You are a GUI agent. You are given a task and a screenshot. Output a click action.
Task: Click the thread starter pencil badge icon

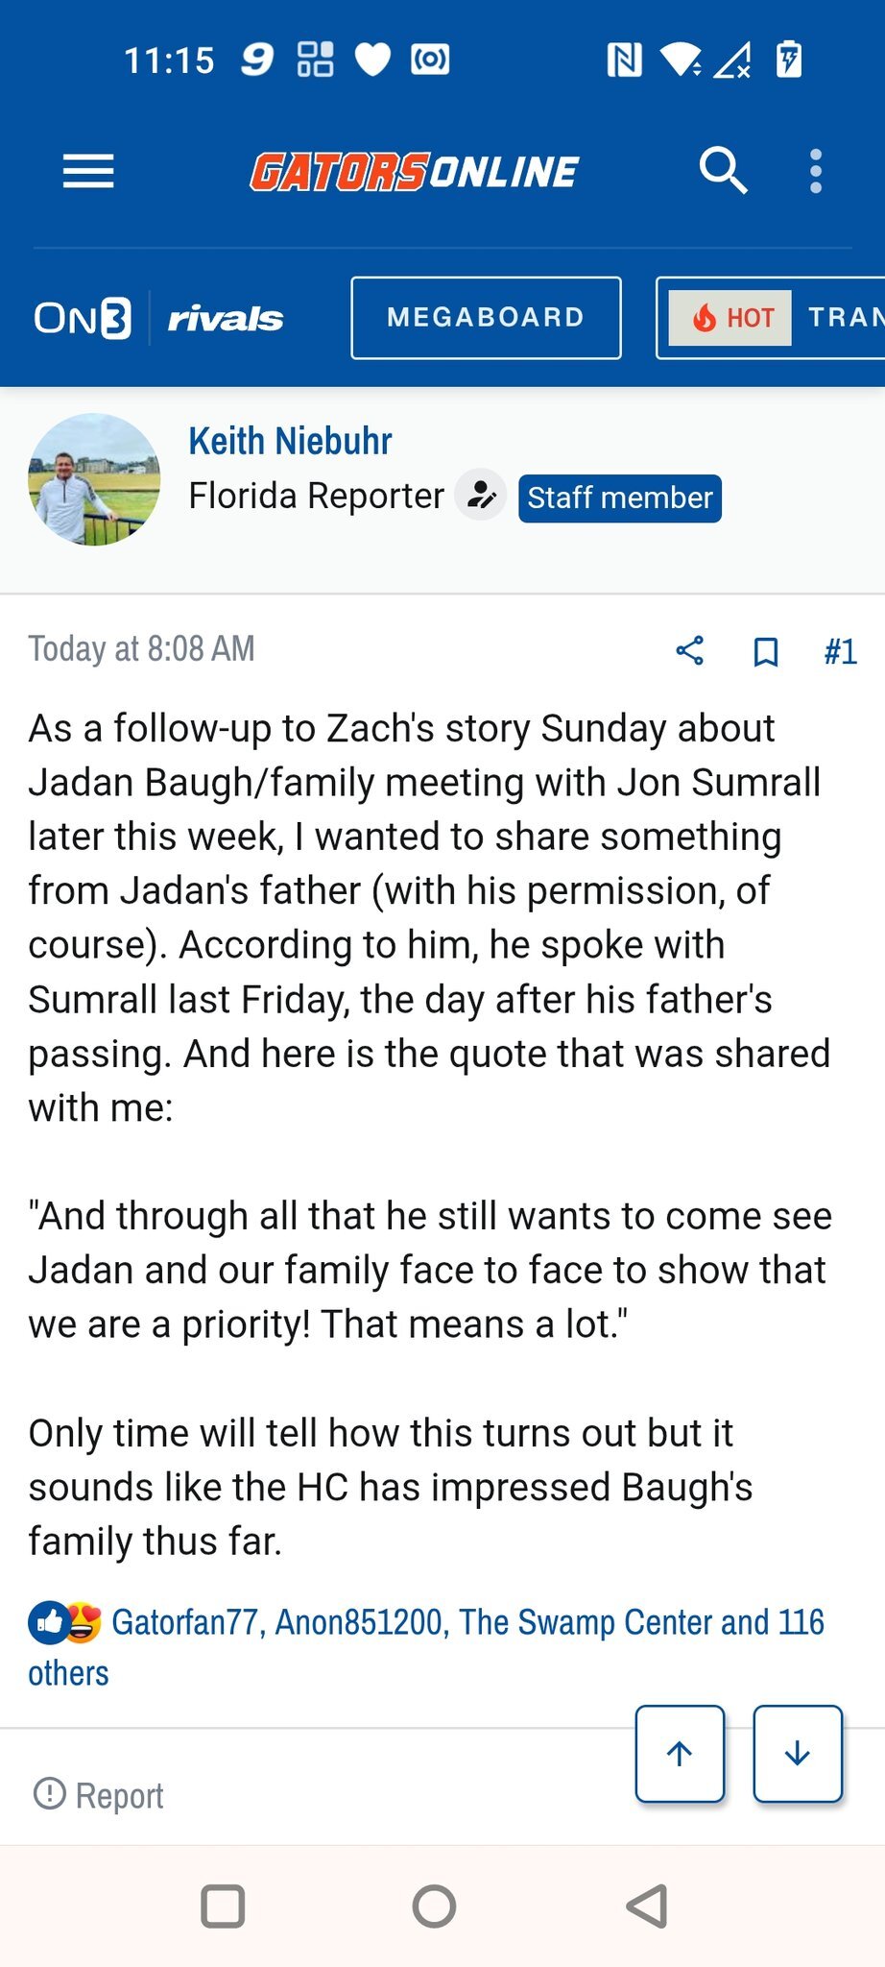(480, 497)
